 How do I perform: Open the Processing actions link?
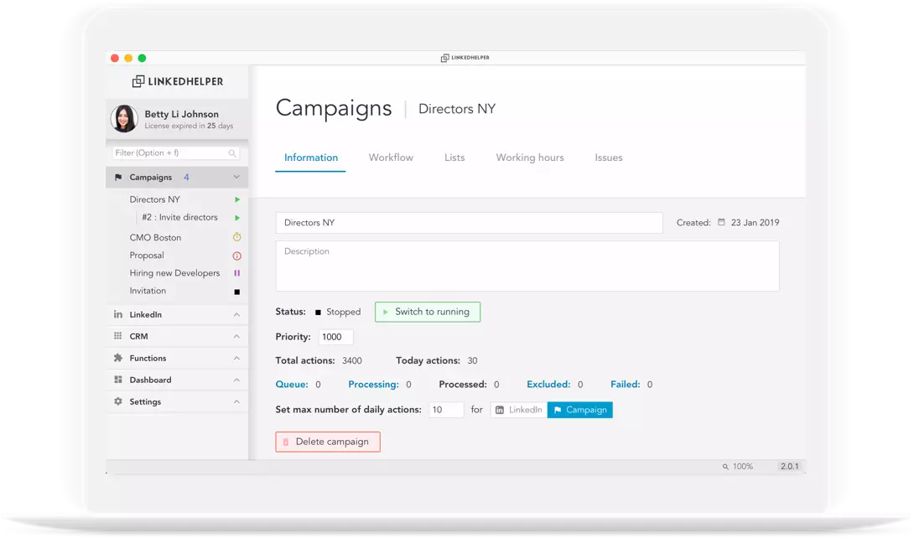pyautogui.click(x=376, y=384)
